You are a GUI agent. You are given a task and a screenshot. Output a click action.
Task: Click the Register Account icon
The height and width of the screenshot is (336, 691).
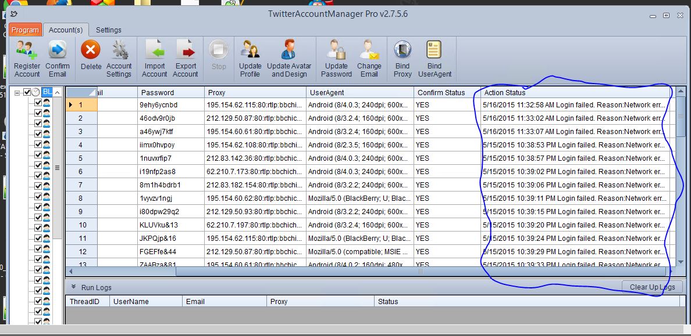[26, 50]
